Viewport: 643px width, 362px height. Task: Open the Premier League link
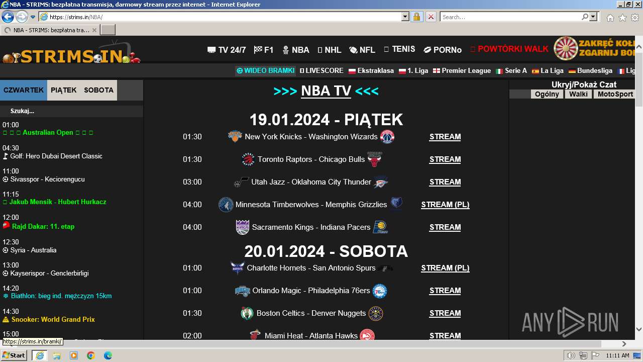point(462,71)
